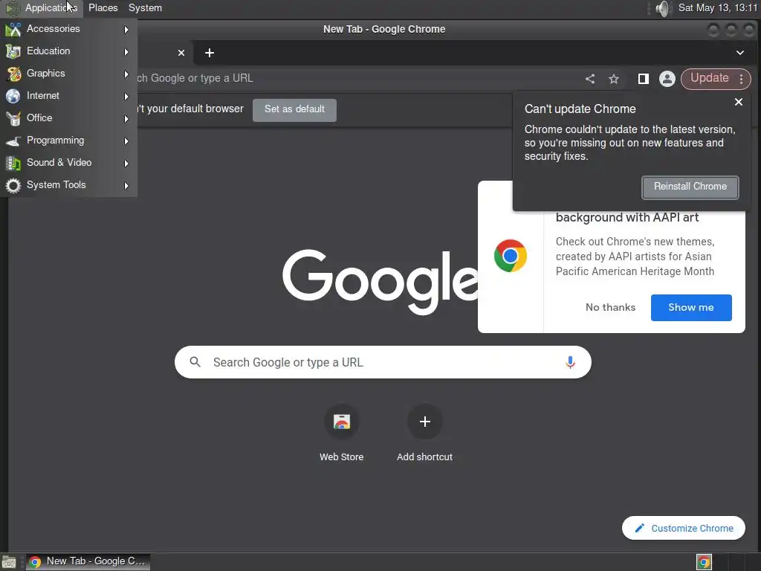Toggle the side panel icon

pos(643,79)
